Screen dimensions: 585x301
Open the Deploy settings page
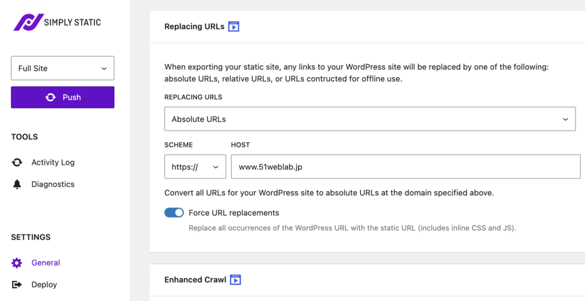[44, 284]
